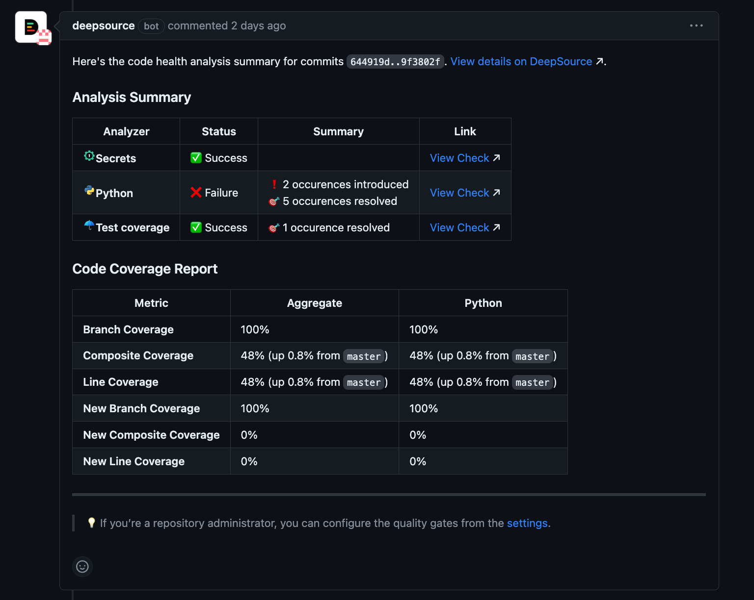Viewport: 754px width, 600px height.
Task: Click the Python logo icon
Action: point(89,191)
